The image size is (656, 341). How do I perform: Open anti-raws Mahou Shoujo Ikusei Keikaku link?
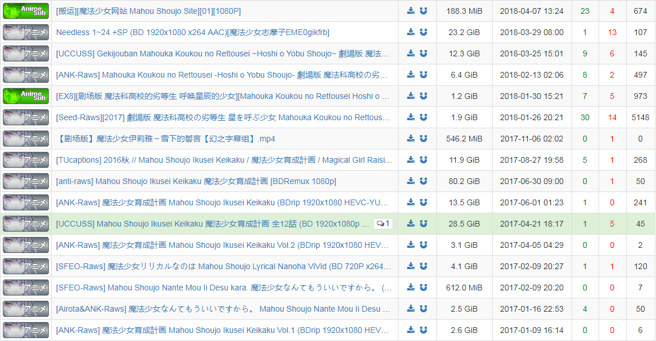[196, 181]
